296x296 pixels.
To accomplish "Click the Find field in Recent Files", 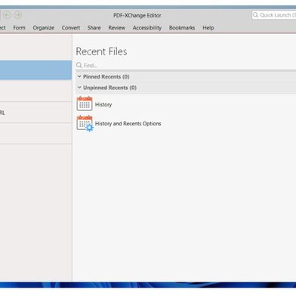I will (186, 65).
